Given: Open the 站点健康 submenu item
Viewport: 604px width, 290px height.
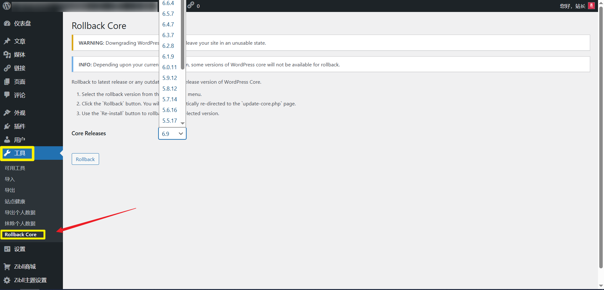Looking at the screenshot, I should 15,202.
